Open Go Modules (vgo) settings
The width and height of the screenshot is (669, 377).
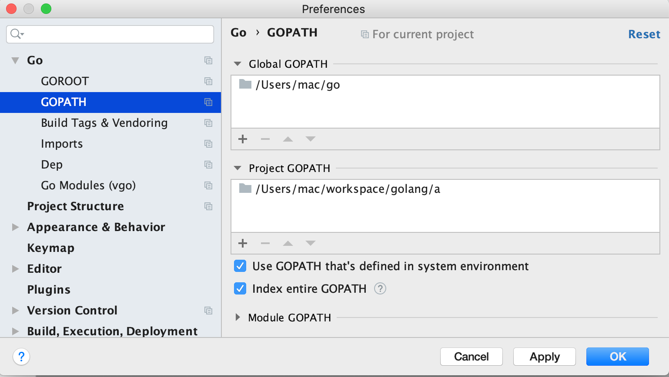pyautogui.click(x=88, y=185)
